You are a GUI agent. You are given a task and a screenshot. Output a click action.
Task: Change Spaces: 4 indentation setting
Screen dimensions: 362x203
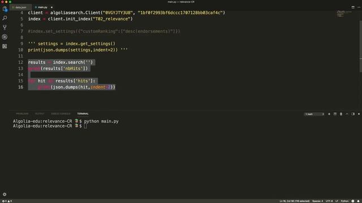tap(317, 201)
